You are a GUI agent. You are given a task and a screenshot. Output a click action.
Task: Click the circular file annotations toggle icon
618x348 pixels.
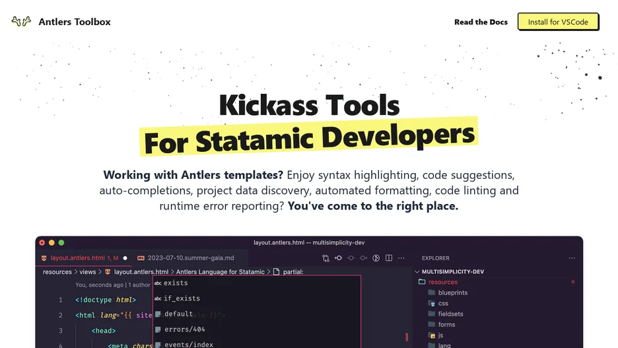376,258
